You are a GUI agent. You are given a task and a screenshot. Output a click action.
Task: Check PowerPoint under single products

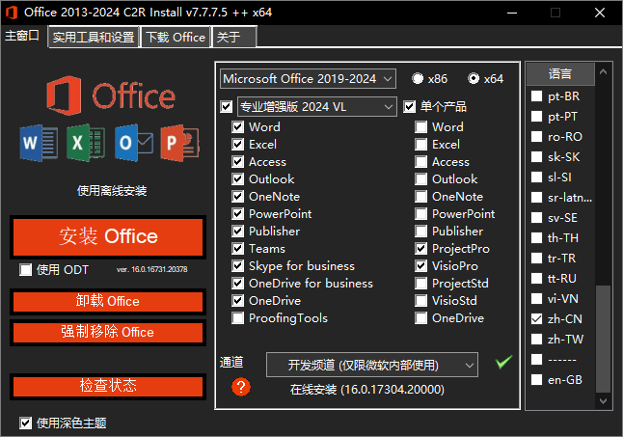coord(420,214)
